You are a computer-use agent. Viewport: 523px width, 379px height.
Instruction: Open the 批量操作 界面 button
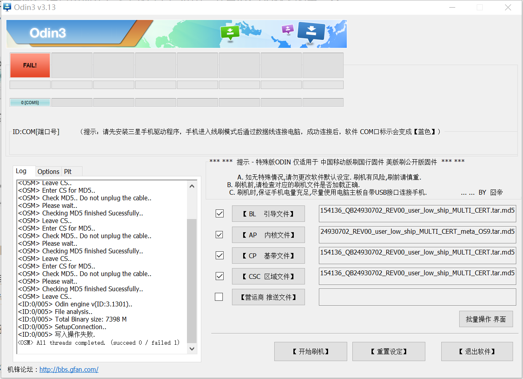tap(486, 319)
